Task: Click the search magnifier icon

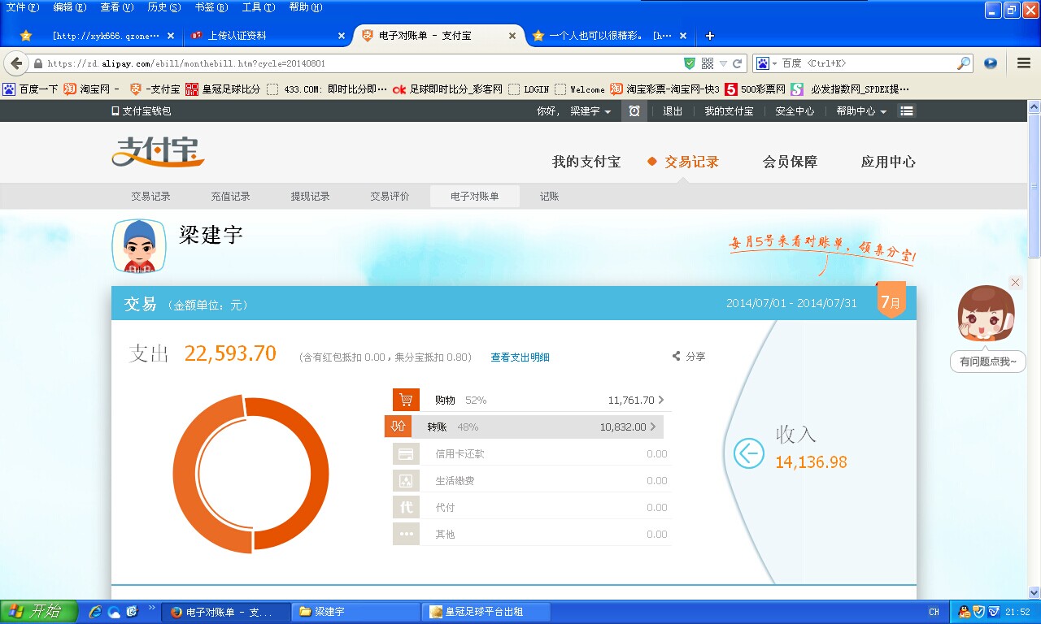Action: (x=964, y=63)
